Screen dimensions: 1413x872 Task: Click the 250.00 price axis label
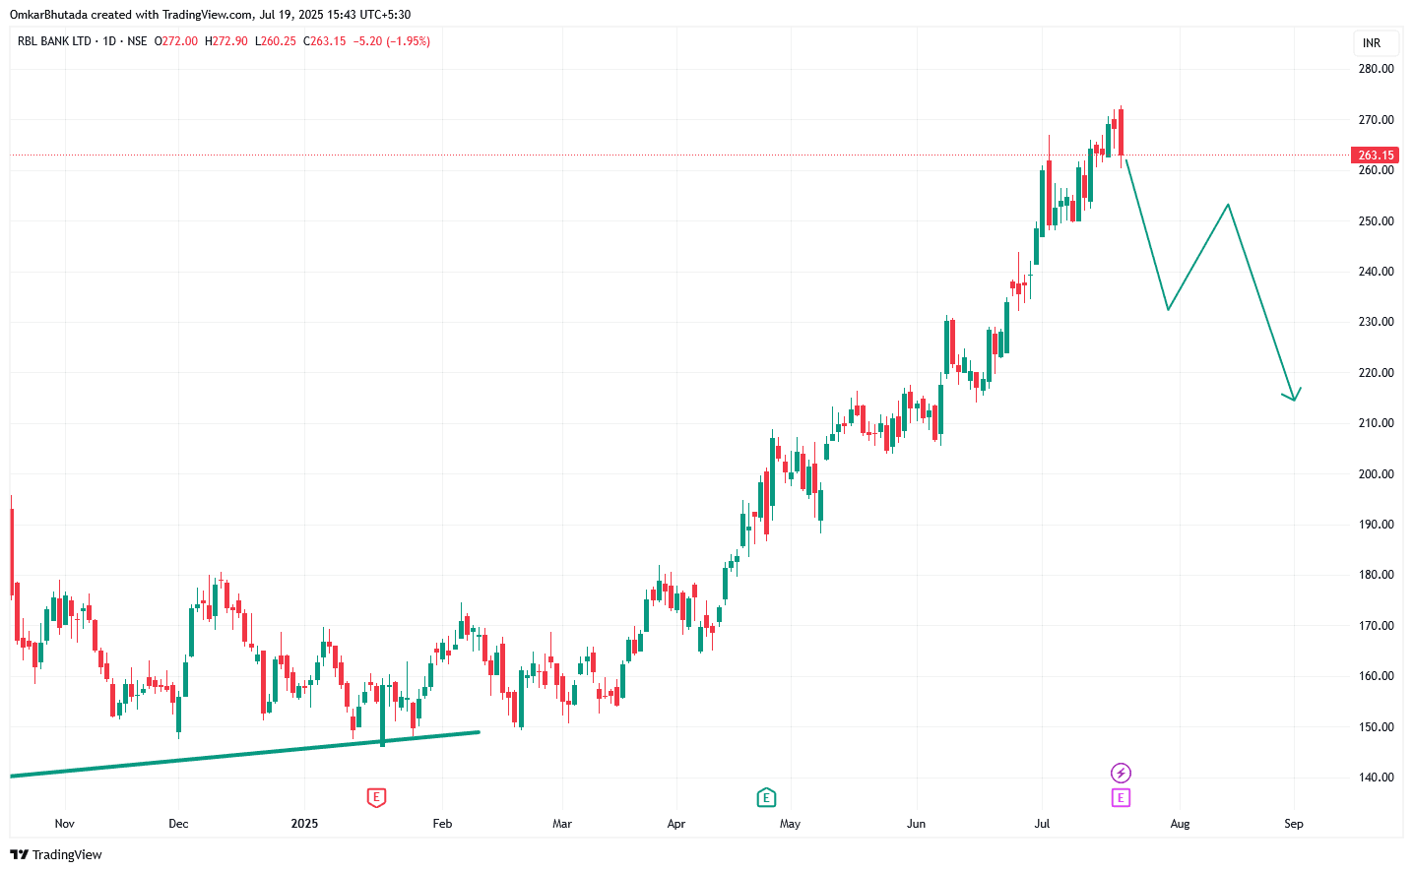point(1376,221)
